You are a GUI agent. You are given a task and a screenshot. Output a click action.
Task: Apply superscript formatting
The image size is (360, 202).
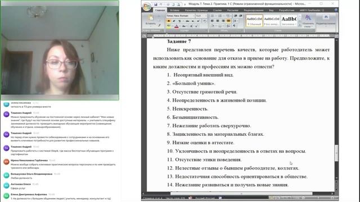pos(198,21)
